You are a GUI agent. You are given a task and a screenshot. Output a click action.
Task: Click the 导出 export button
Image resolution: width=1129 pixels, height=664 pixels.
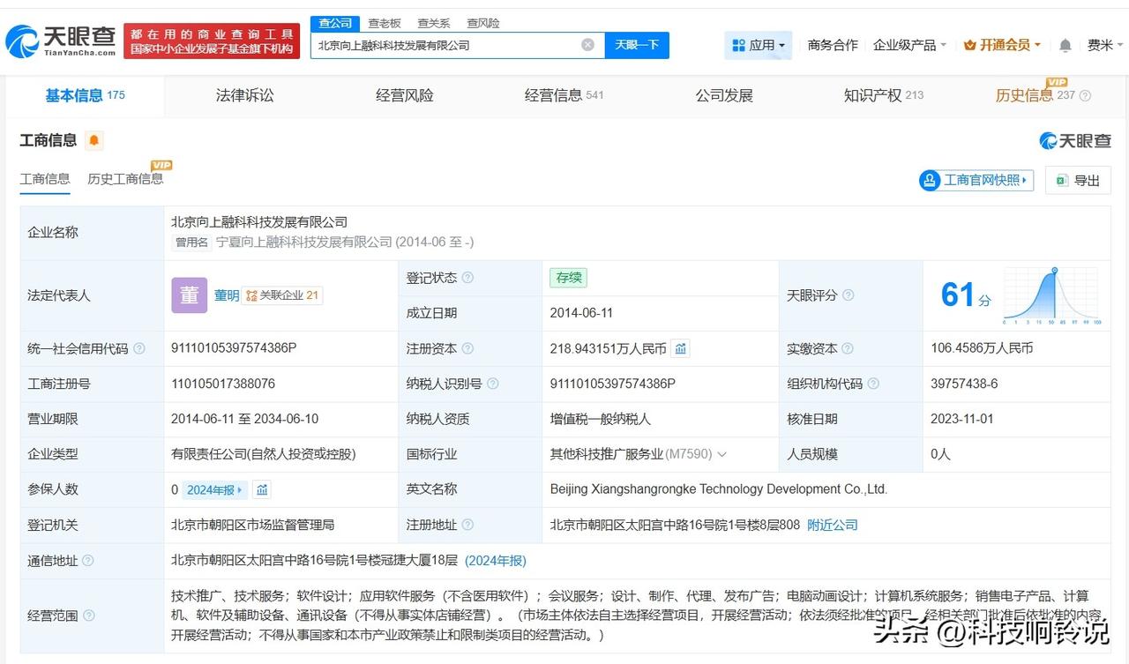click(1078, 180)
